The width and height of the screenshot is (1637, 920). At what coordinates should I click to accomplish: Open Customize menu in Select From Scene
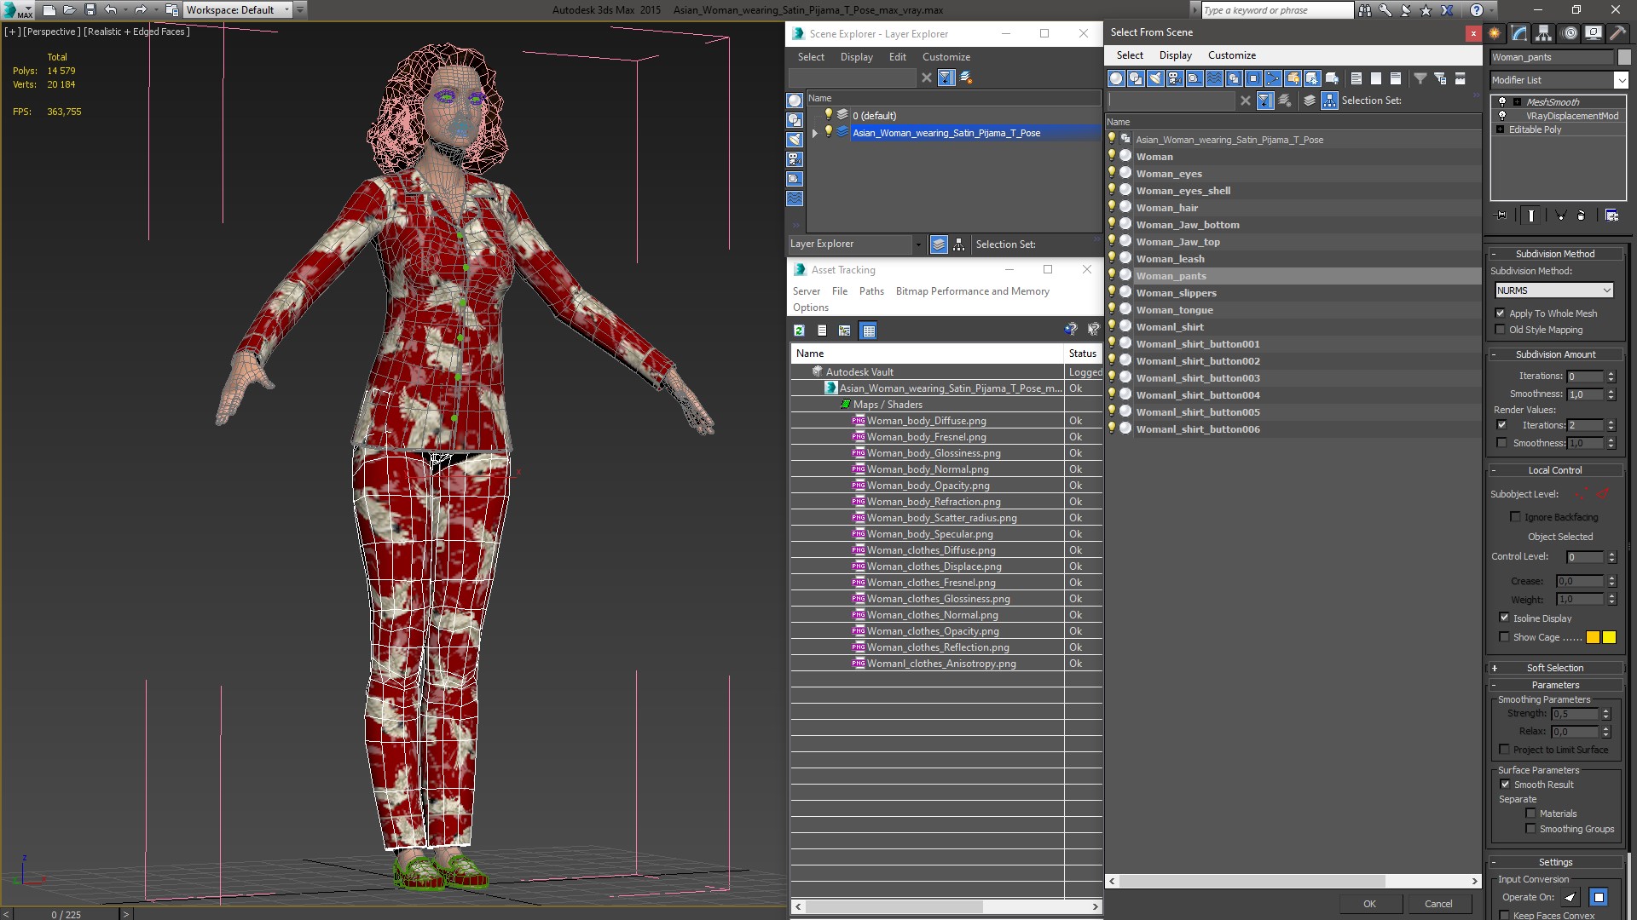(1231, 55)
